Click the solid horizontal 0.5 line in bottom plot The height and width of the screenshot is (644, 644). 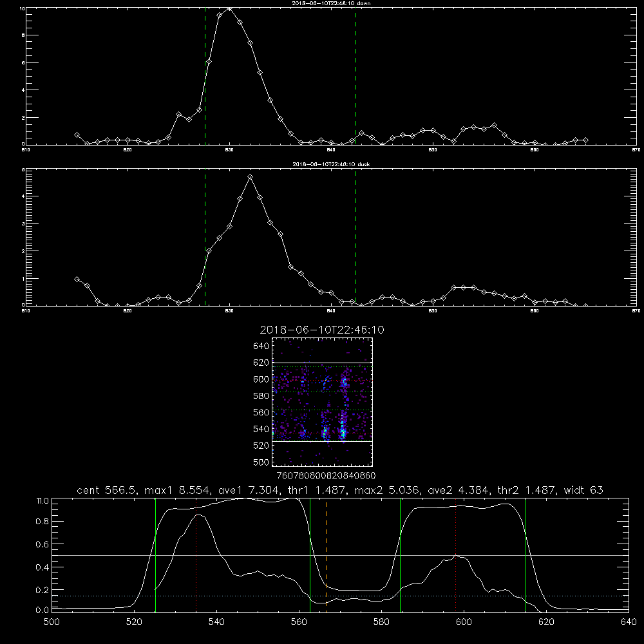(x=340, y=555)
